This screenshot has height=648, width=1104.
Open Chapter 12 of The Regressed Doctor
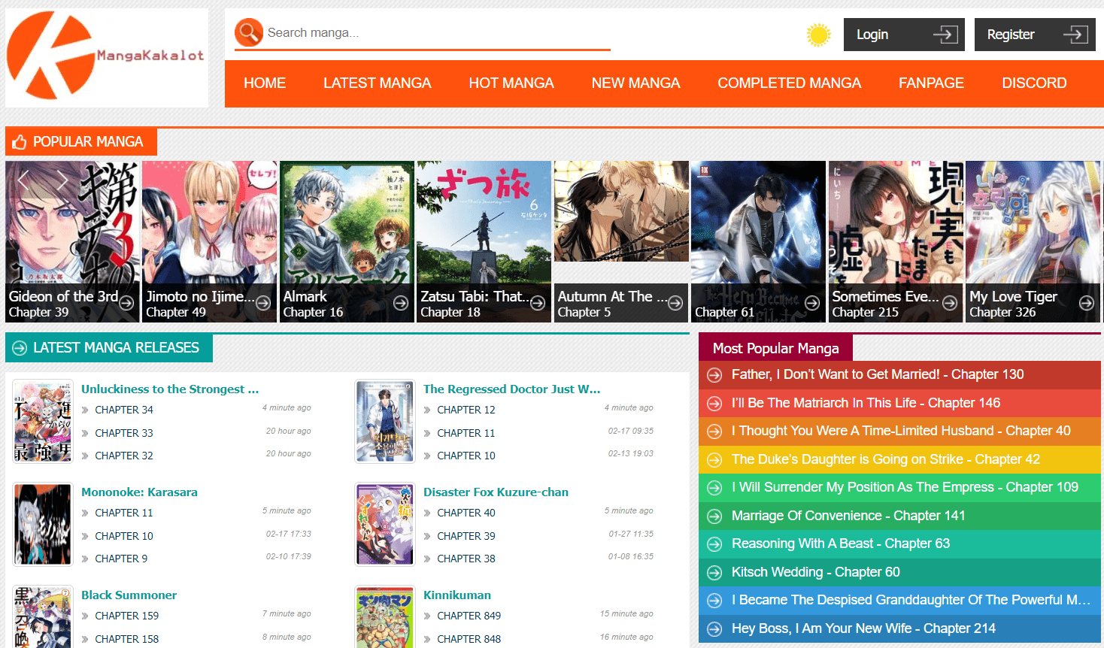point(466,410)
